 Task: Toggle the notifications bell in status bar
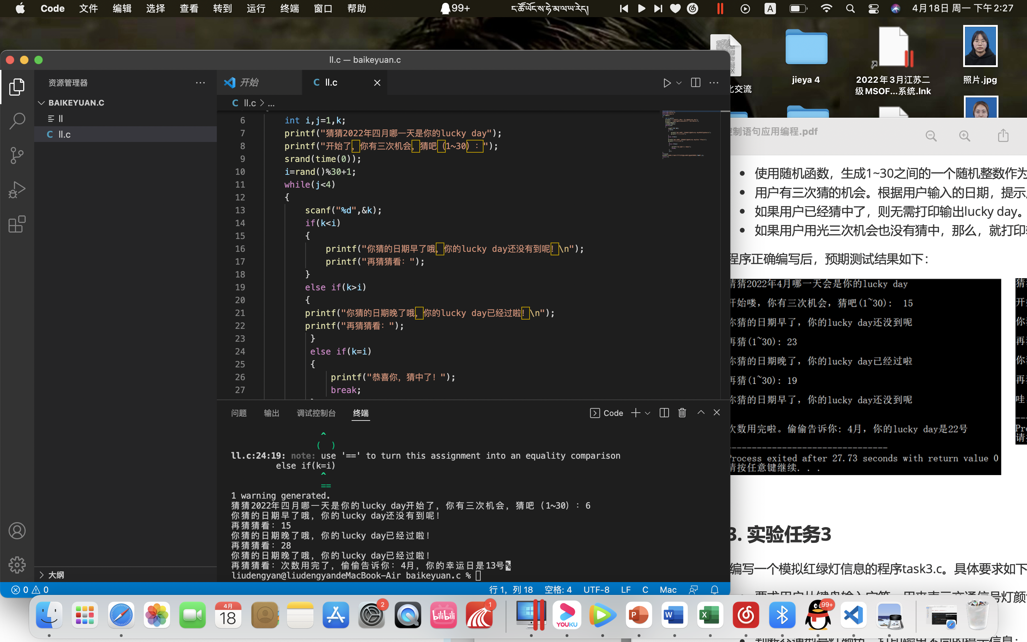(x=715, y=590)
